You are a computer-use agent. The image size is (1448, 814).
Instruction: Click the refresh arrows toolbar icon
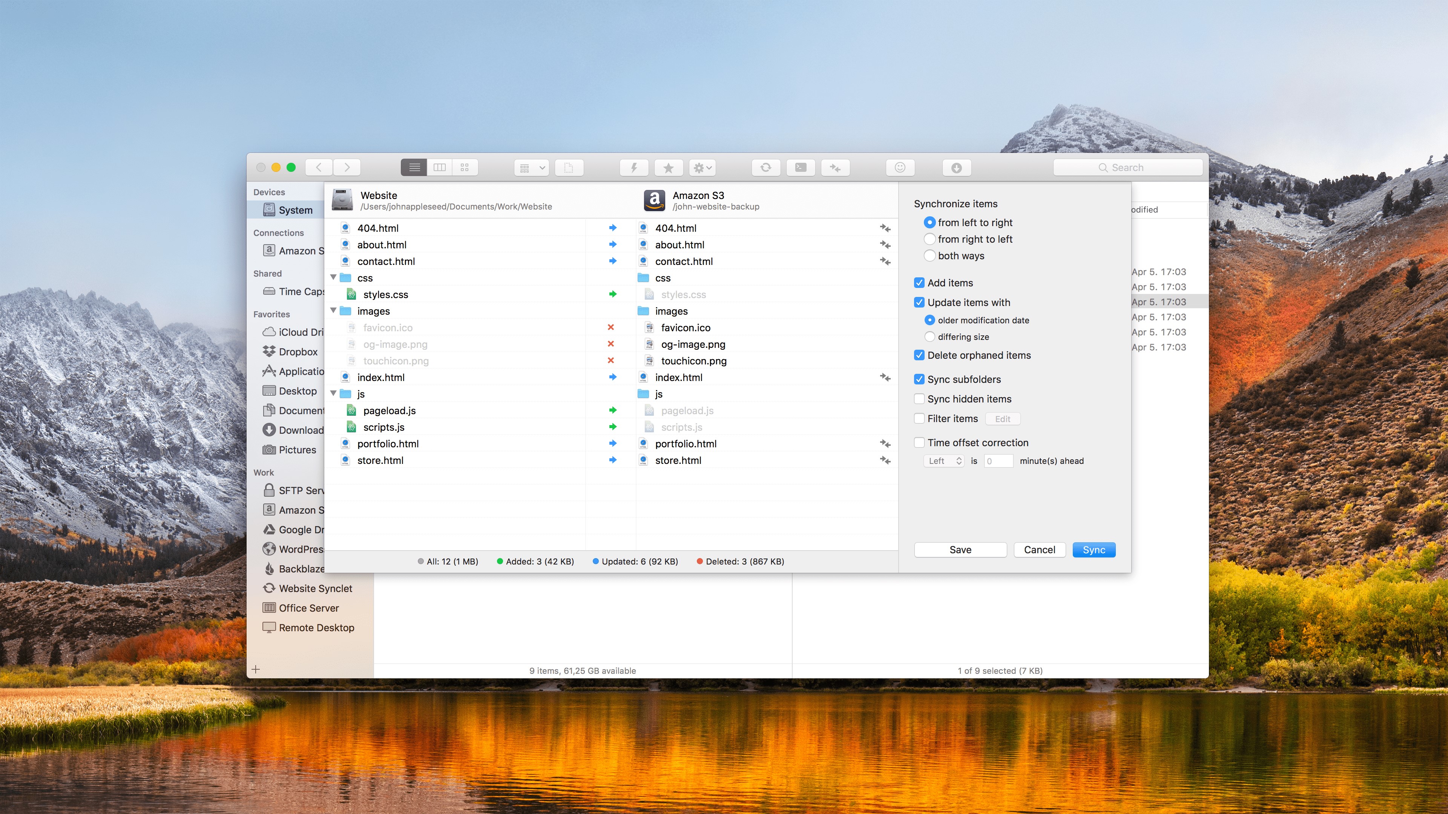click(765, 167)
